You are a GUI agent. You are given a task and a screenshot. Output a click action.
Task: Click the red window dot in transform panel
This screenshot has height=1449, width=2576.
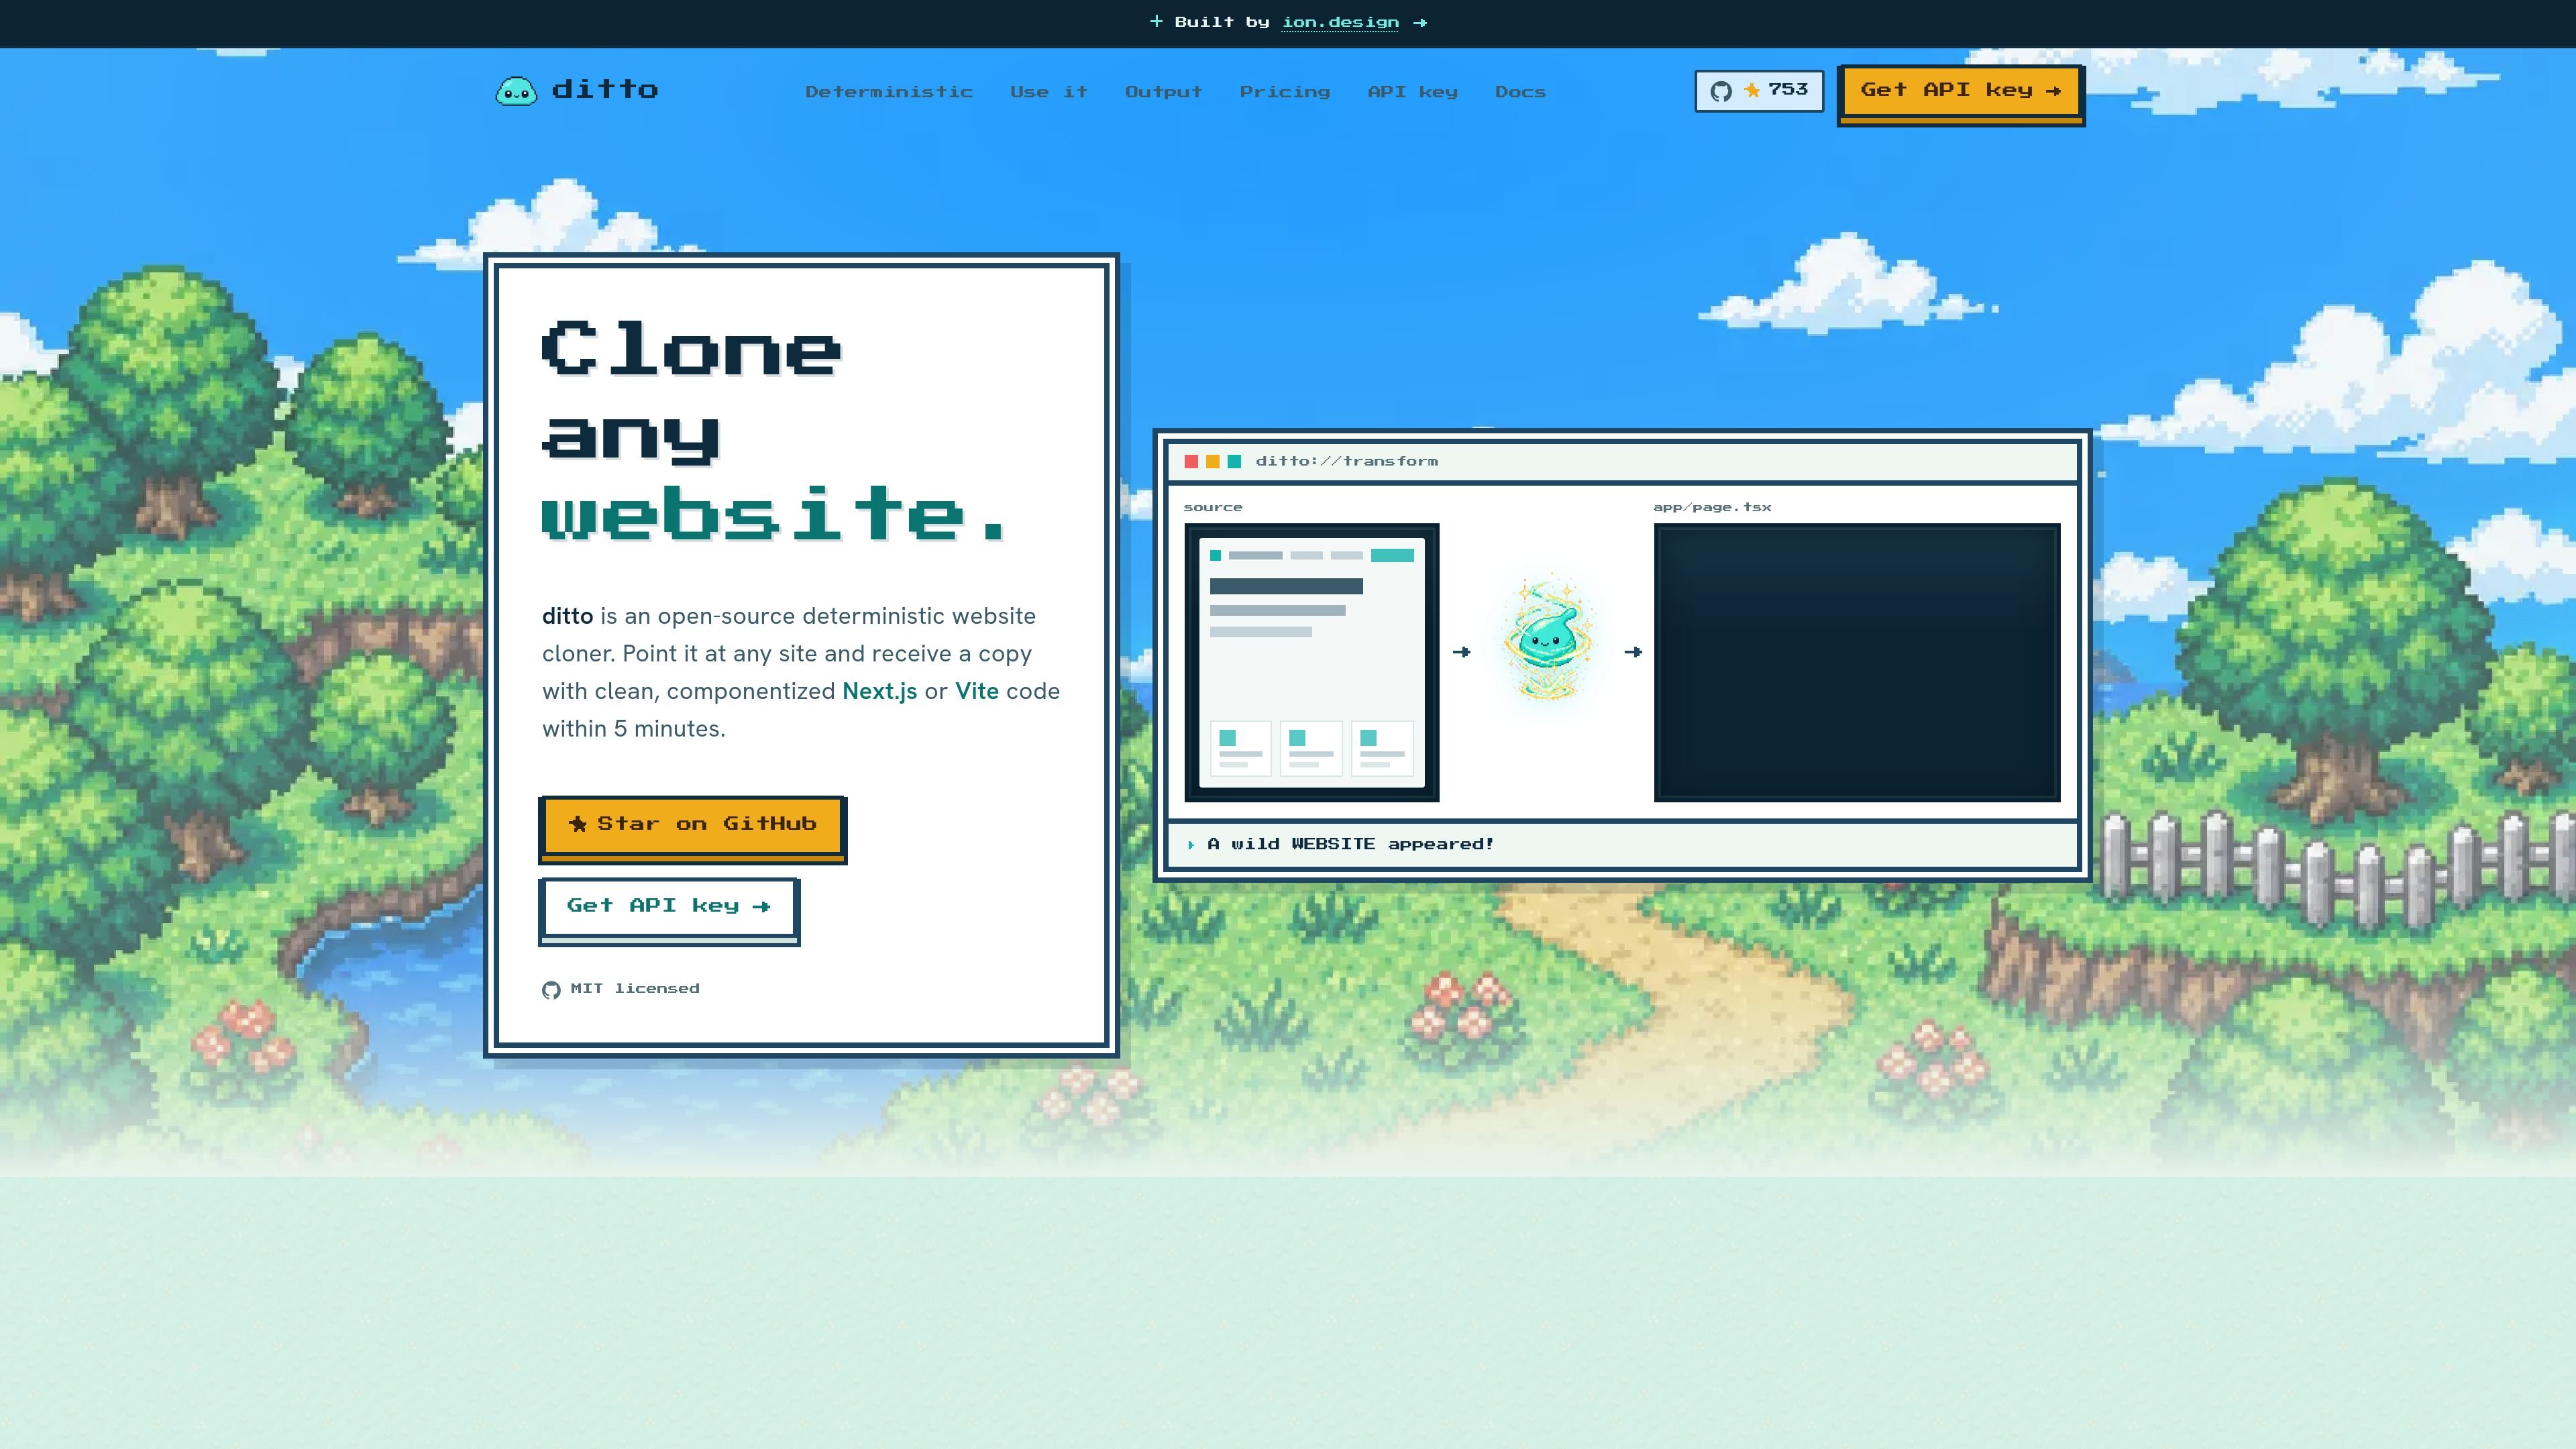pyautogui.click(x=1191, y=461)
